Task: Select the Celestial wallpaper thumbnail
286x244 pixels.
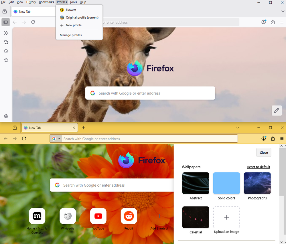Action: click(196, 217)
